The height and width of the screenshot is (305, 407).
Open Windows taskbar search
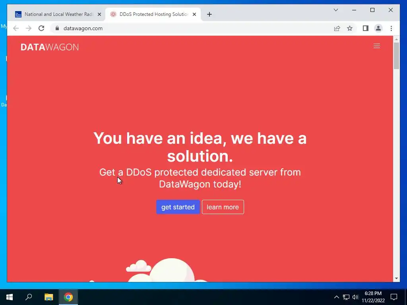[x=29, y=297]
